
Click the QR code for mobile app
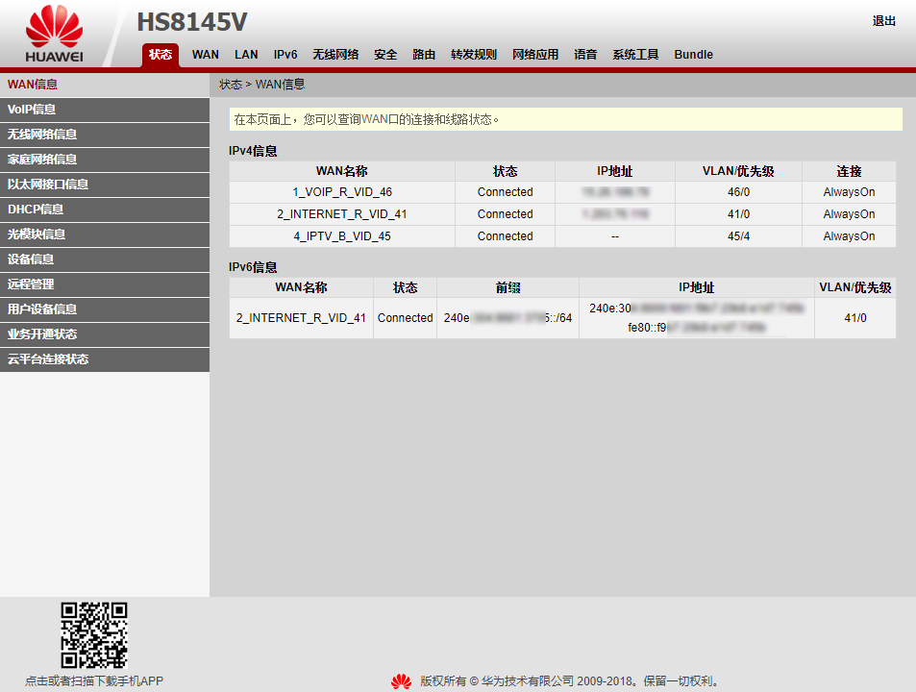(x=94, y=634)
